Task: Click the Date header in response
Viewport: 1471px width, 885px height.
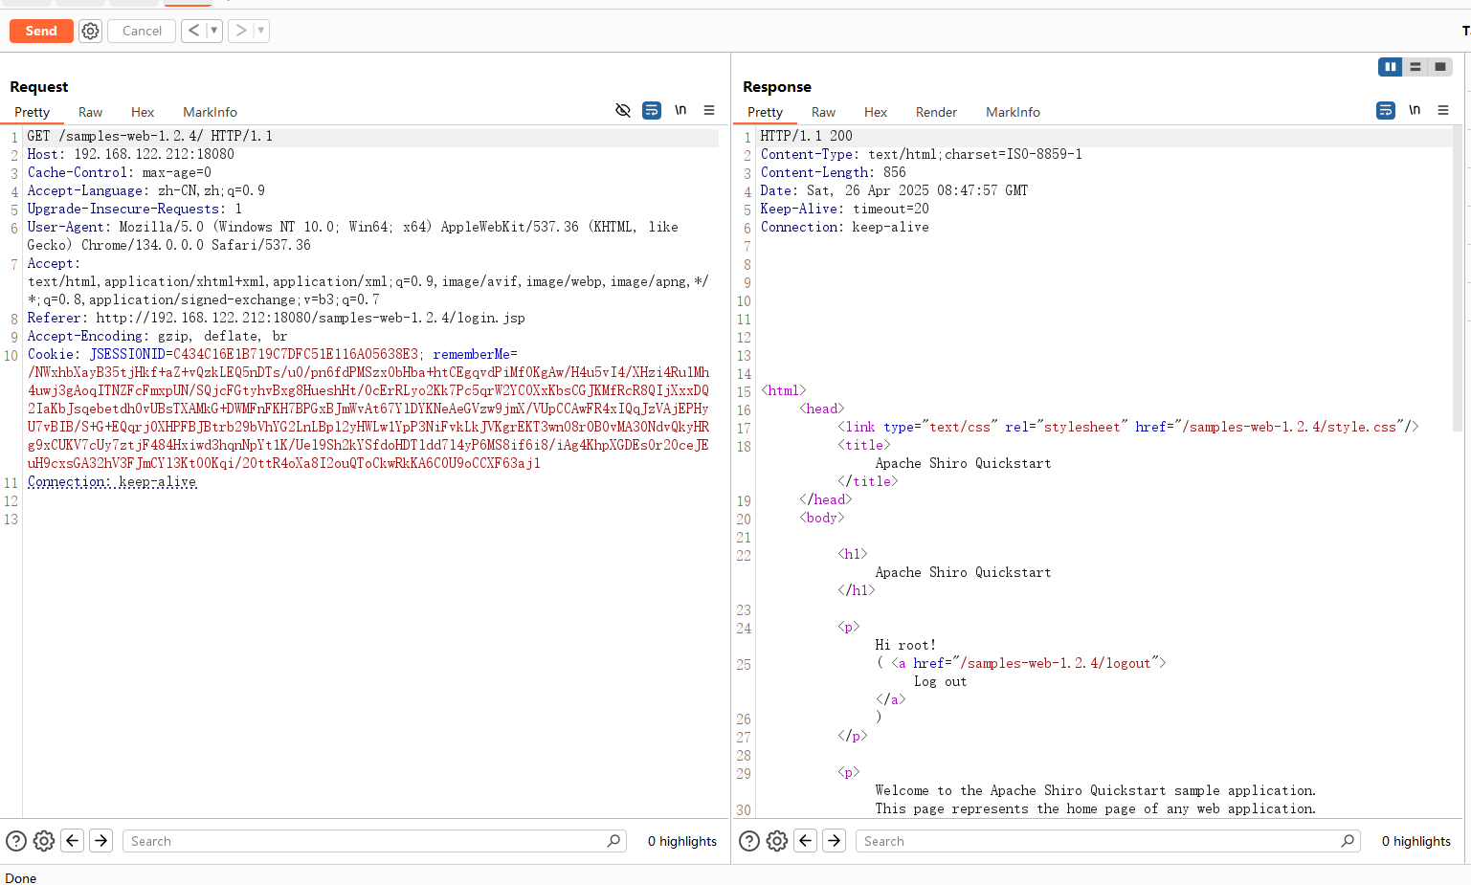Action: click(894, 190)
